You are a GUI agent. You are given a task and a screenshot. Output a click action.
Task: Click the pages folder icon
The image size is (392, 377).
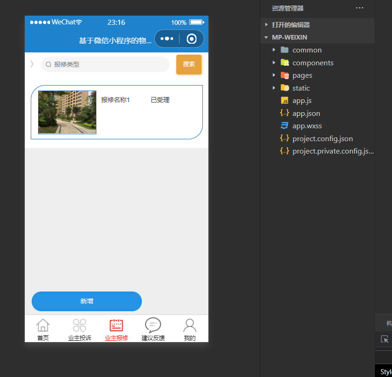pos(285,75)
